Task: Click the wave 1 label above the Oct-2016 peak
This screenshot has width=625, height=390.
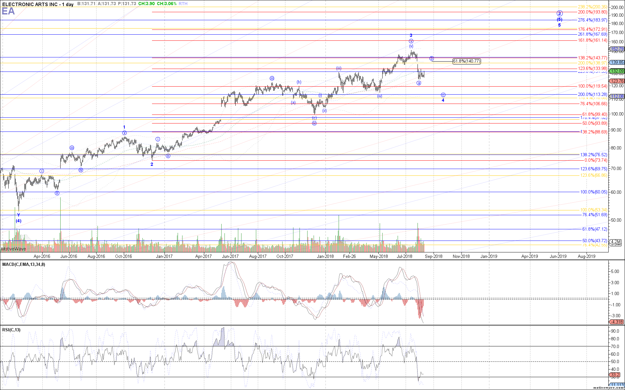Action: click(124, 127)
